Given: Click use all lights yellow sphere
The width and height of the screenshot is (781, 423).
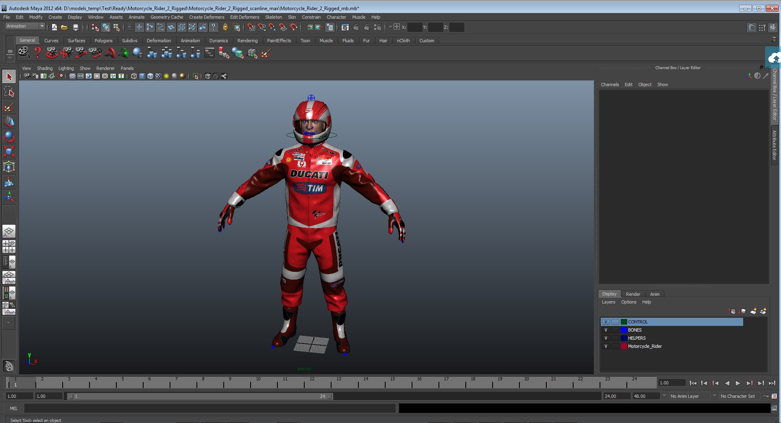Looking at the screenshot, I should coord(166,76).
